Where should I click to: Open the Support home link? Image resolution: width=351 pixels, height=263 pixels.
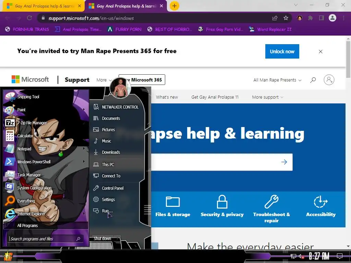coord(77,80)
